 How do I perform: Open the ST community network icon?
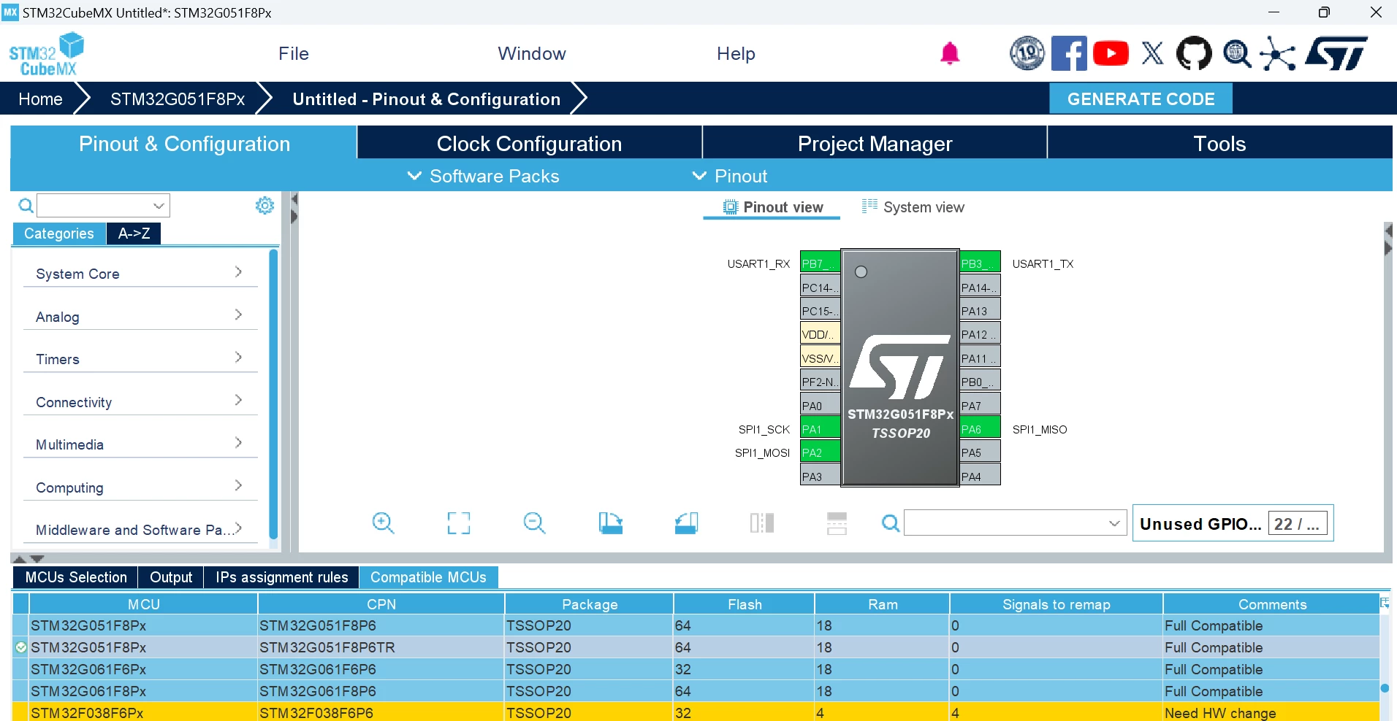pos(1278,53)
